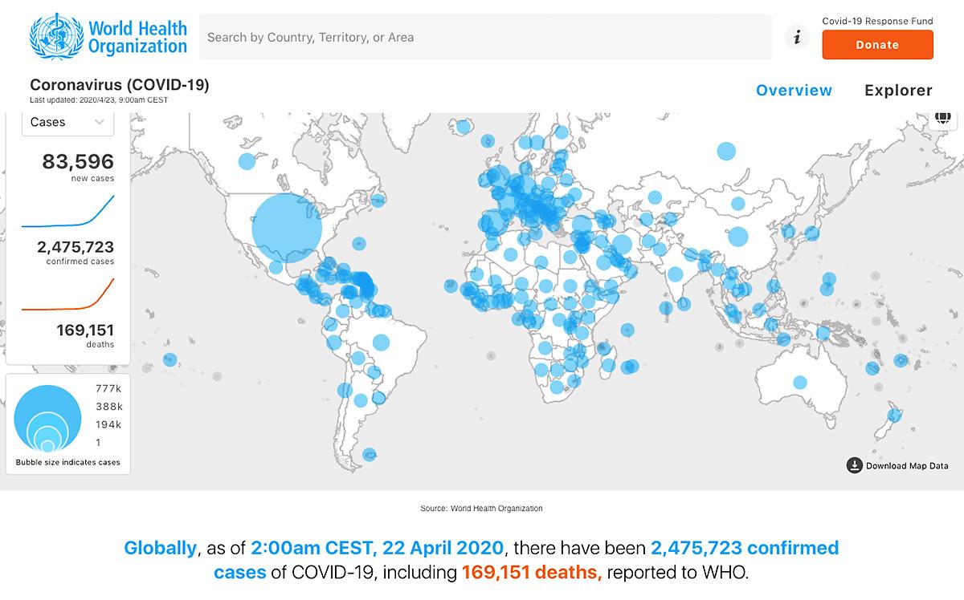Click the World Health Organization logo
Screen dimensions: 964x600
[108, 36]
